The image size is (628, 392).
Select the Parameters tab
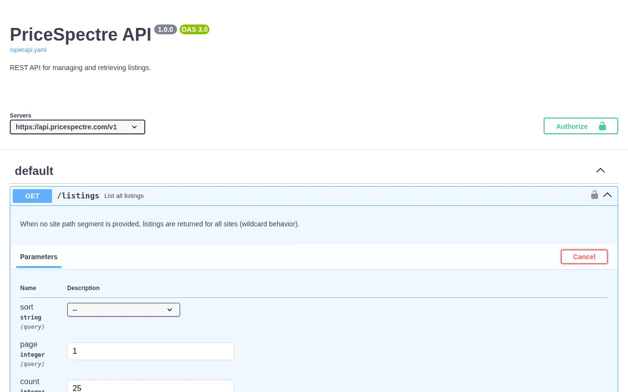pos(39,257)
